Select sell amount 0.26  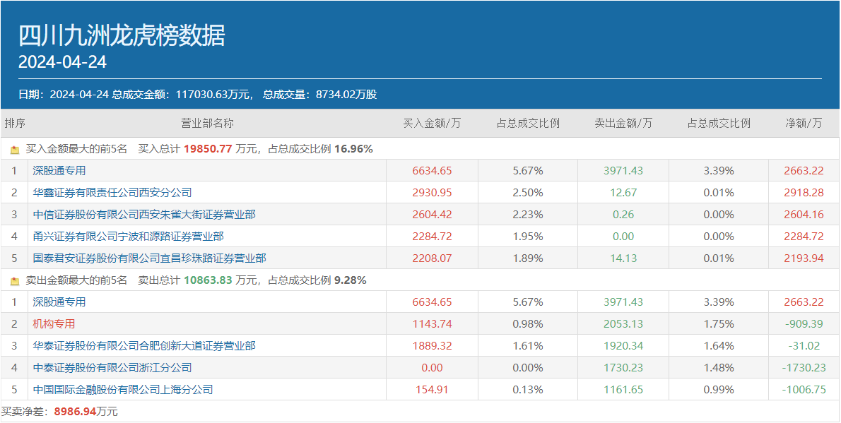click(623, 215)
